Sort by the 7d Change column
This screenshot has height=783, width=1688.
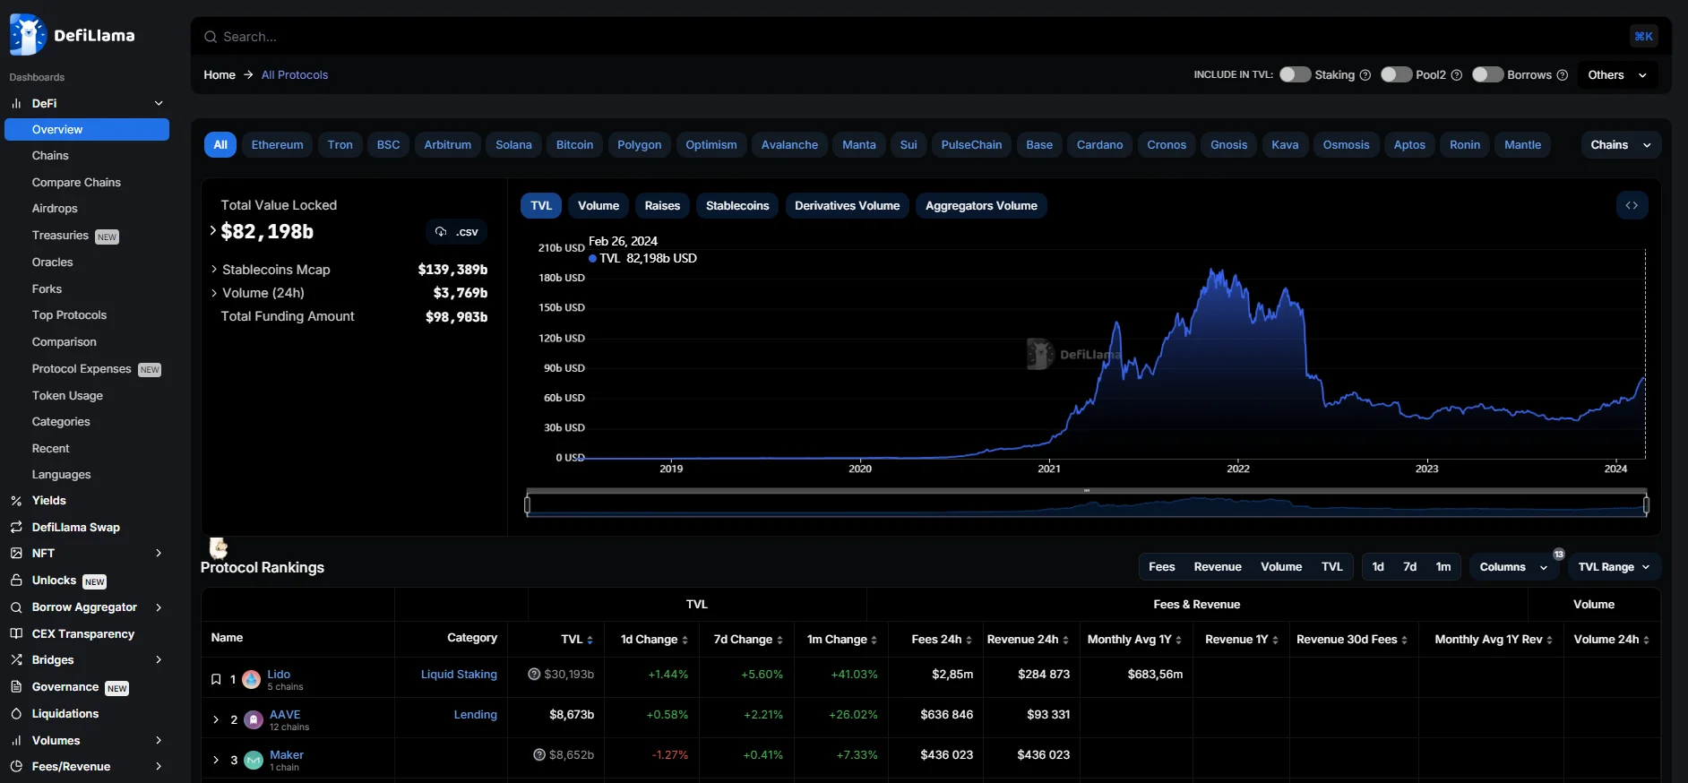[x=748, y=640]
